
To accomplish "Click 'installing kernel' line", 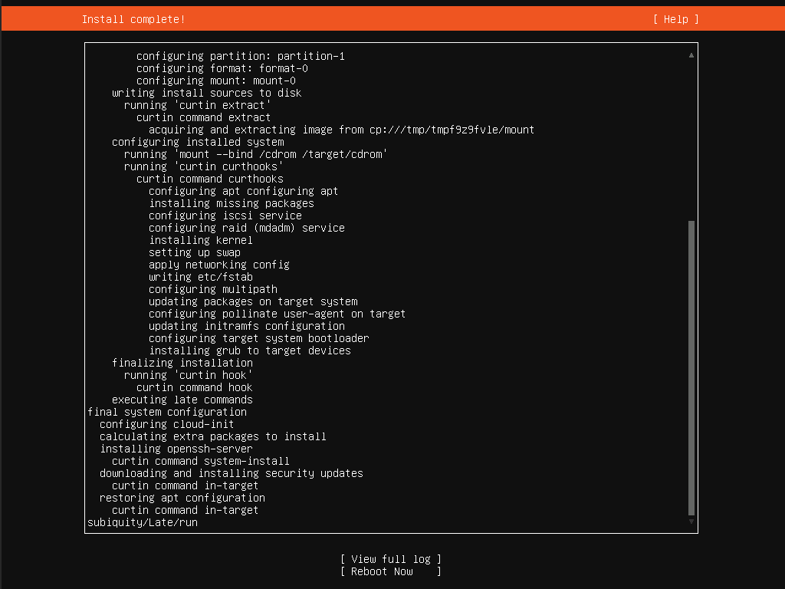I will pyautogui.click(x=201, y=240).
